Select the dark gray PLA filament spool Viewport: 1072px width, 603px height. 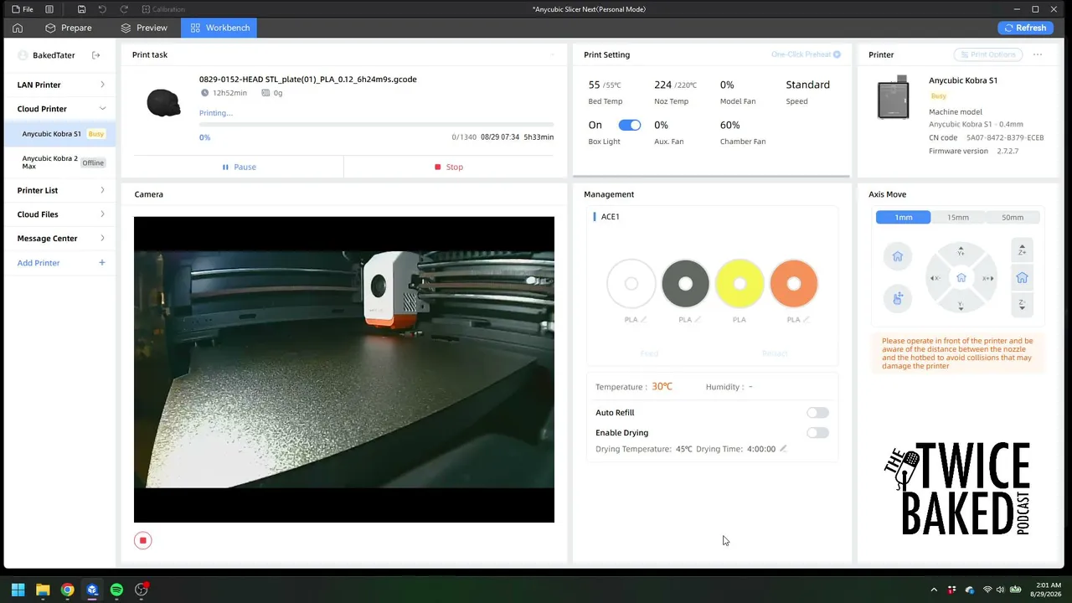coord(685,284)
